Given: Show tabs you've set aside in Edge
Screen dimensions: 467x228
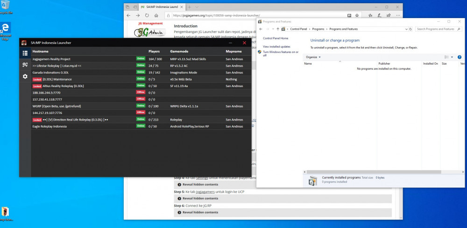Looking at the screenshot, I should [127, 7].
